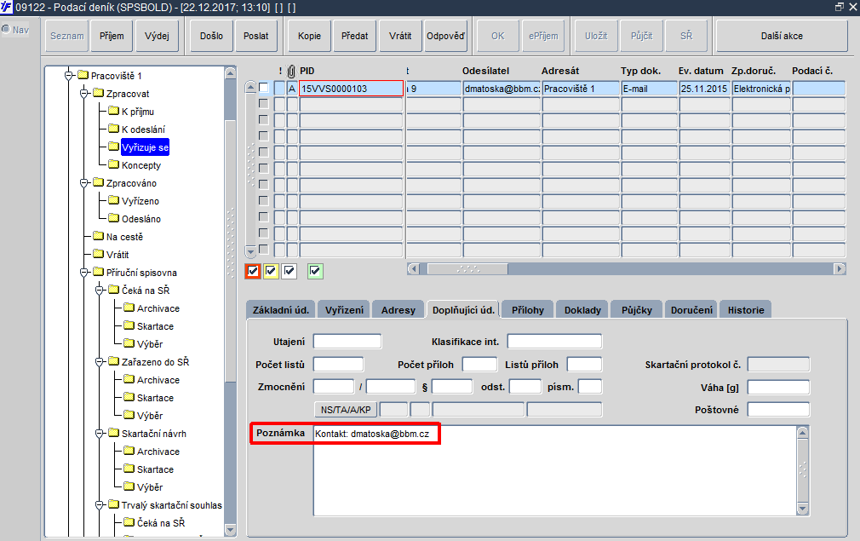Toggle the red-bordered filter checkbox
Viewport: 860px width, 541px height.
(x=253, y=271)
